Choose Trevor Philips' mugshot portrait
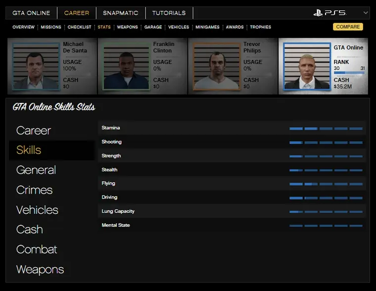The height and width of the screenshot is (291, 376). pyautogui.click(x=216, y=66)
